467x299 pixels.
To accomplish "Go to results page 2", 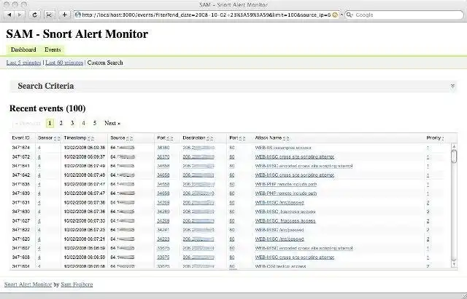I will [61, 123].
